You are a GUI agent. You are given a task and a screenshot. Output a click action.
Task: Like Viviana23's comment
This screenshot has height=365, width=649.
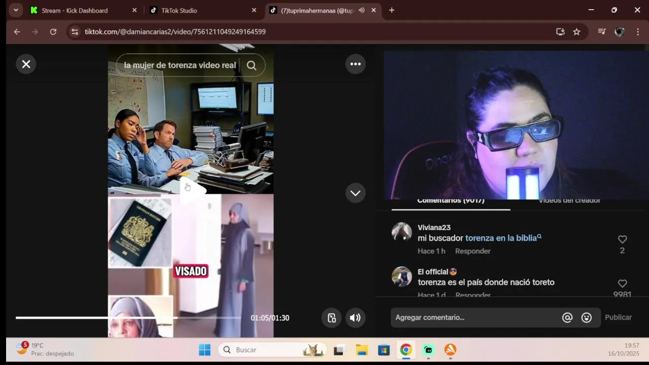coord(622,239)
